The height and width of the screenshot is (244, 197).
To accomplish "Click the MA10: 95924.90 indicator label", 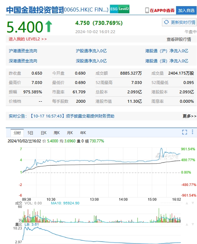I will [65, 203].
